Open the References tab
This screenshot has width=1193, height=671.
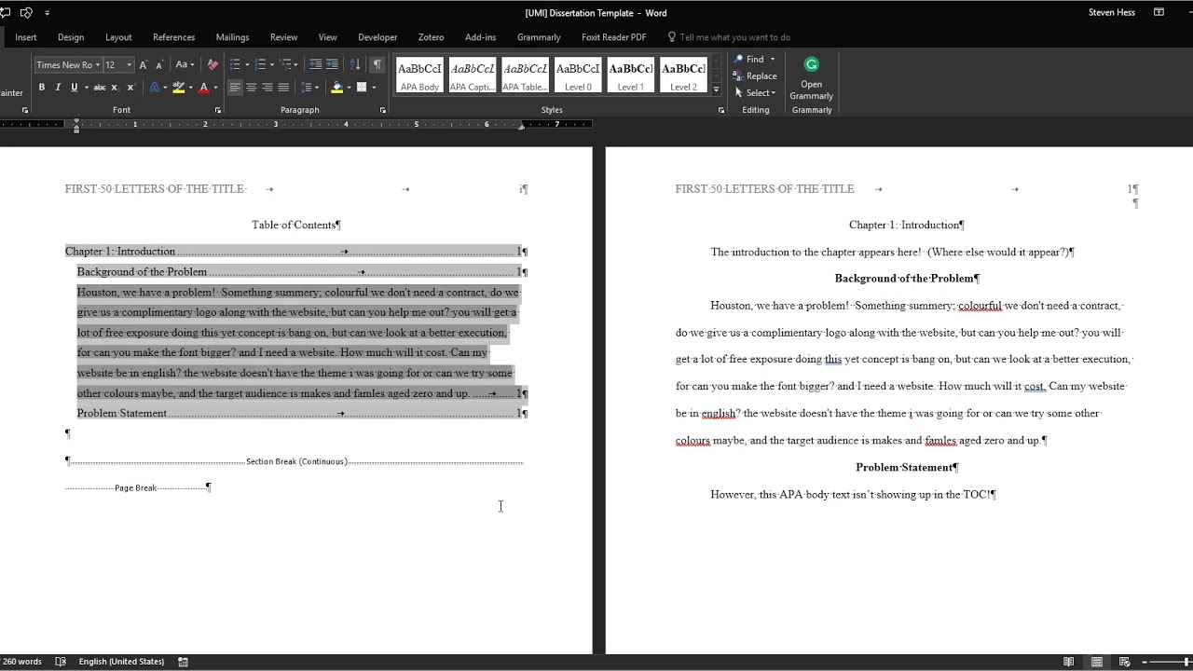(x=174, y=37)
